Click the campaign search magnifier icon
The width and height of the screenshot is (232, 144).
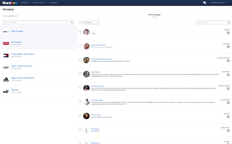click(72, 22)
